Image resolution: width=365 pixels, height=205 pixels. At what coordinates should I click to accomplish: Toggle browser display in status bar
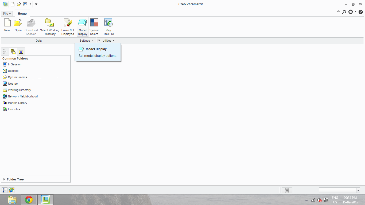11,190
